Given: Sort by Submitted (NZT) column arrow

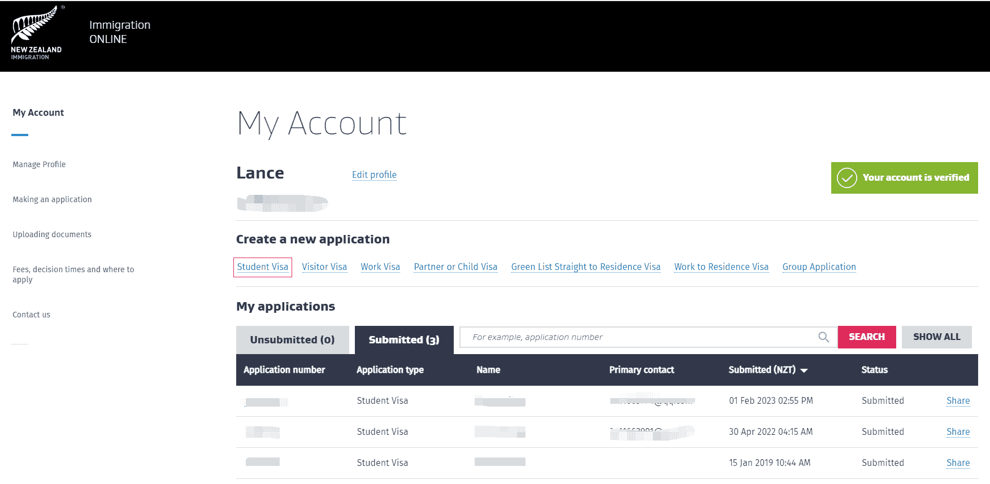Looking at the screenshot, I should [804, 370].
